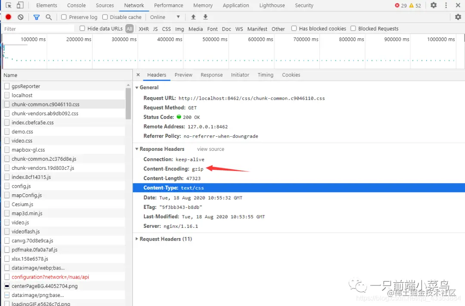Filter requests by XHR type
The image size is (465, 306).
pyautogui.click(x=143, y=29)
